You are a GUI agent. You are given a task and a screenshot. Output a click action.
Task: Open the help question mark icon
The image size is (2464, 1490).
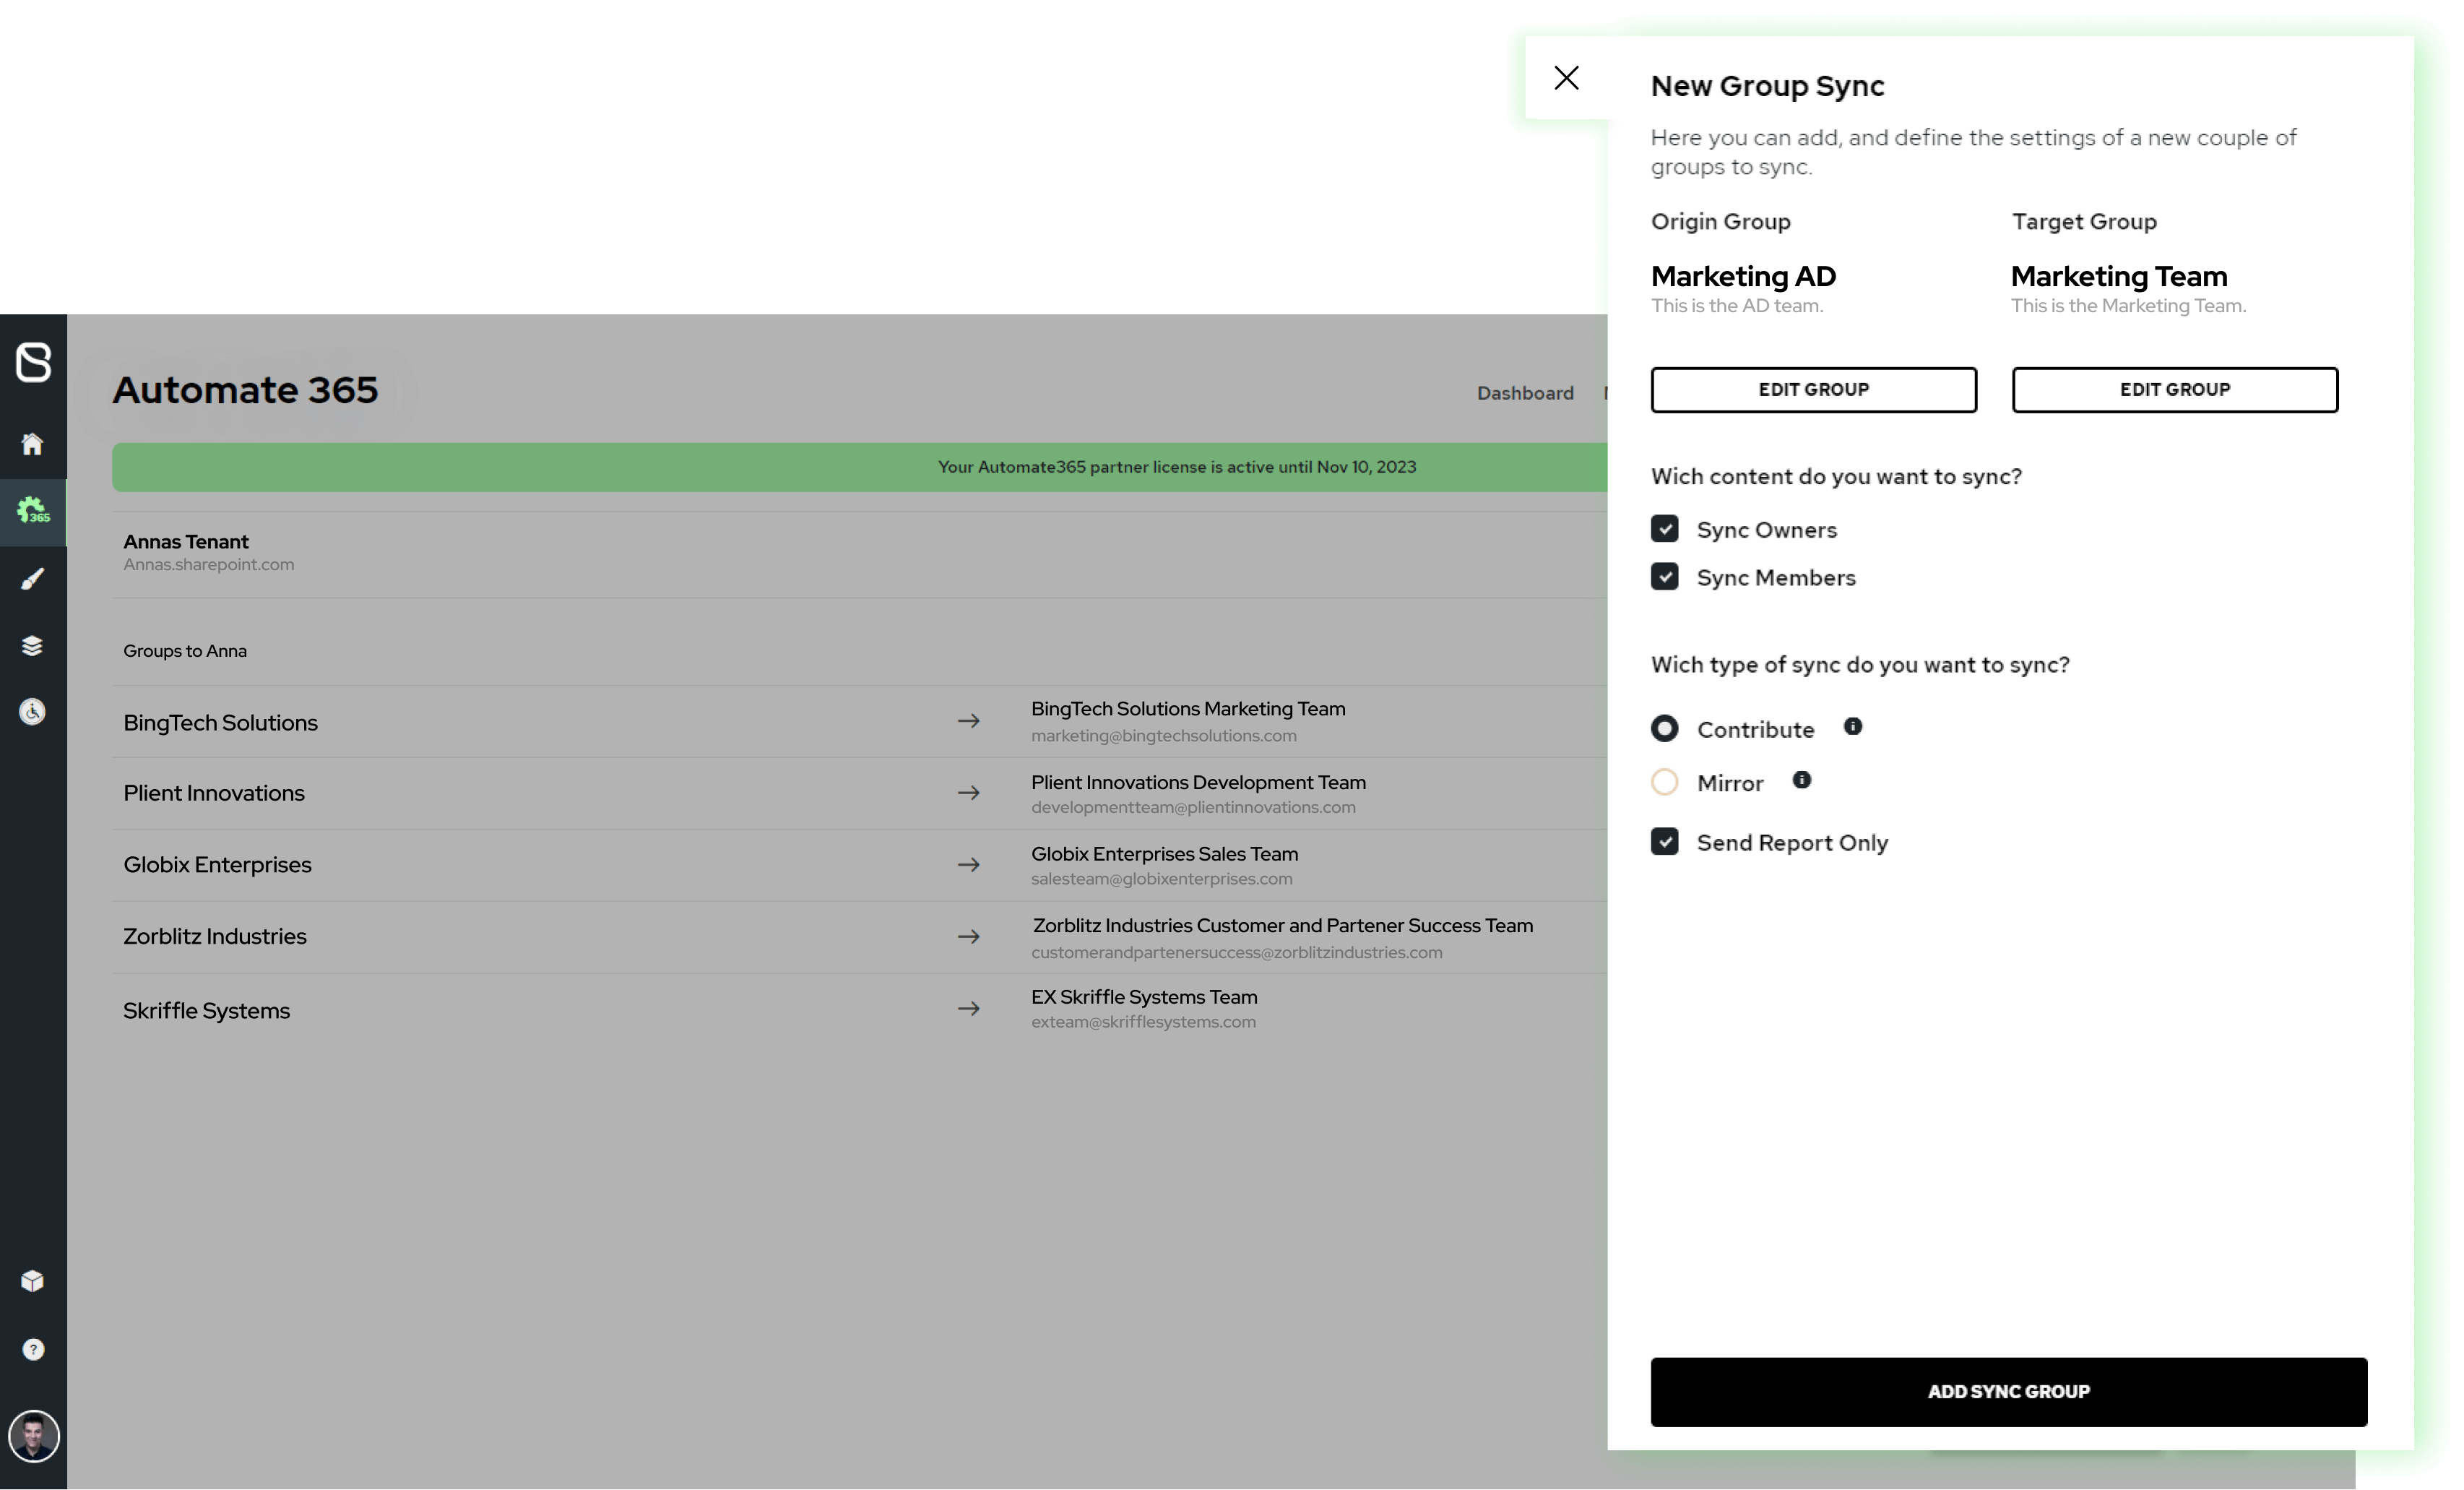click(33, 1350)
